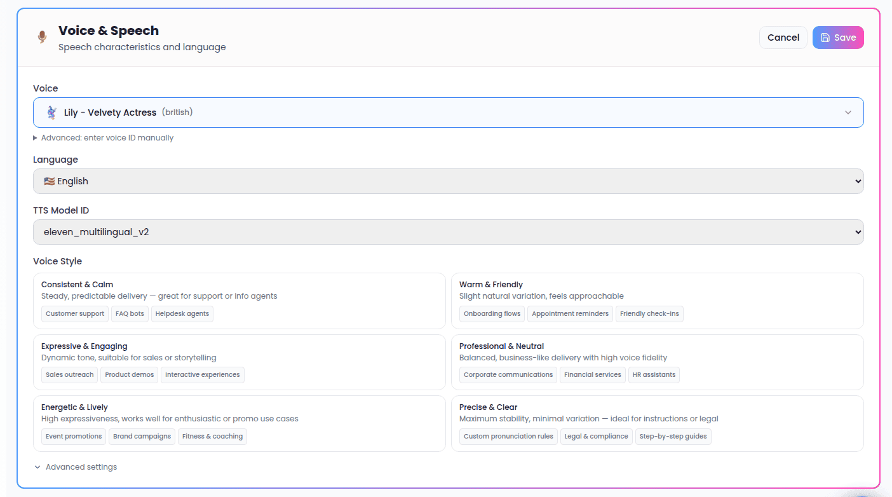Click the HR assistants tag
Viewport: 892px width, 497px height.
654,375
